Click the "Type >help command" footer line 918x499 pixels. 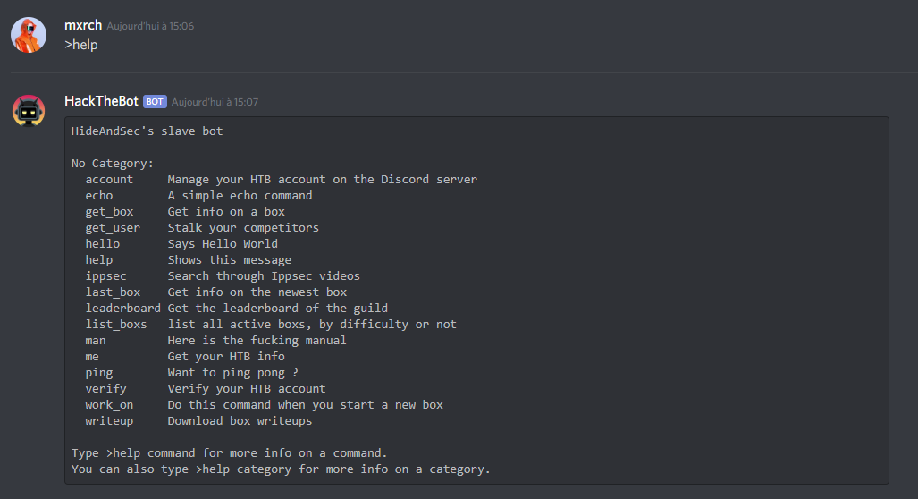click(230, 453)
